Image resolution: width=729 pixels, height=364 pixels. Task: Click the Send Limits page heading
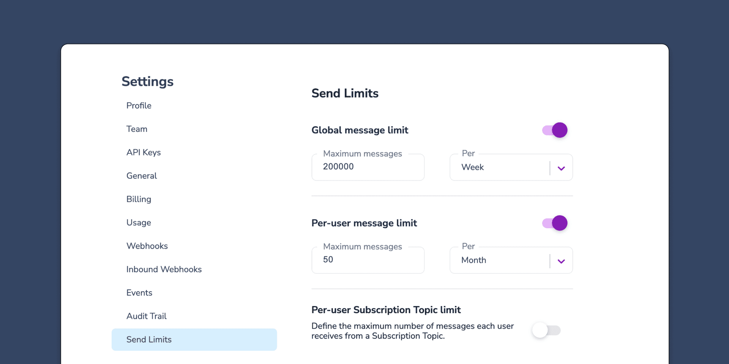(345, 93)
